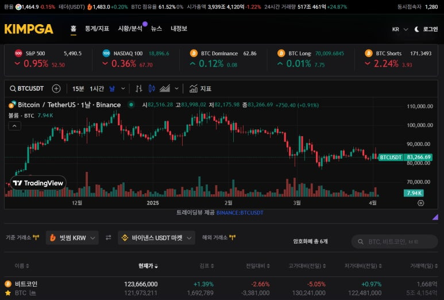Click the BTC Shorts card
Image resolution: width=444 pixels, height=300 pixels.
click(x=398, y=59)
